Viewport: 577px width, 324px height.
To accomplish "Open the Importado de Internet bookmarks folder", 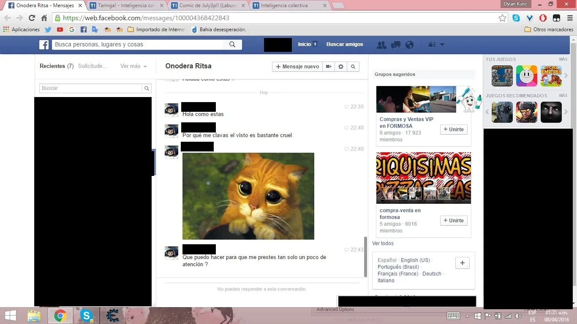I will click(156, 30).
